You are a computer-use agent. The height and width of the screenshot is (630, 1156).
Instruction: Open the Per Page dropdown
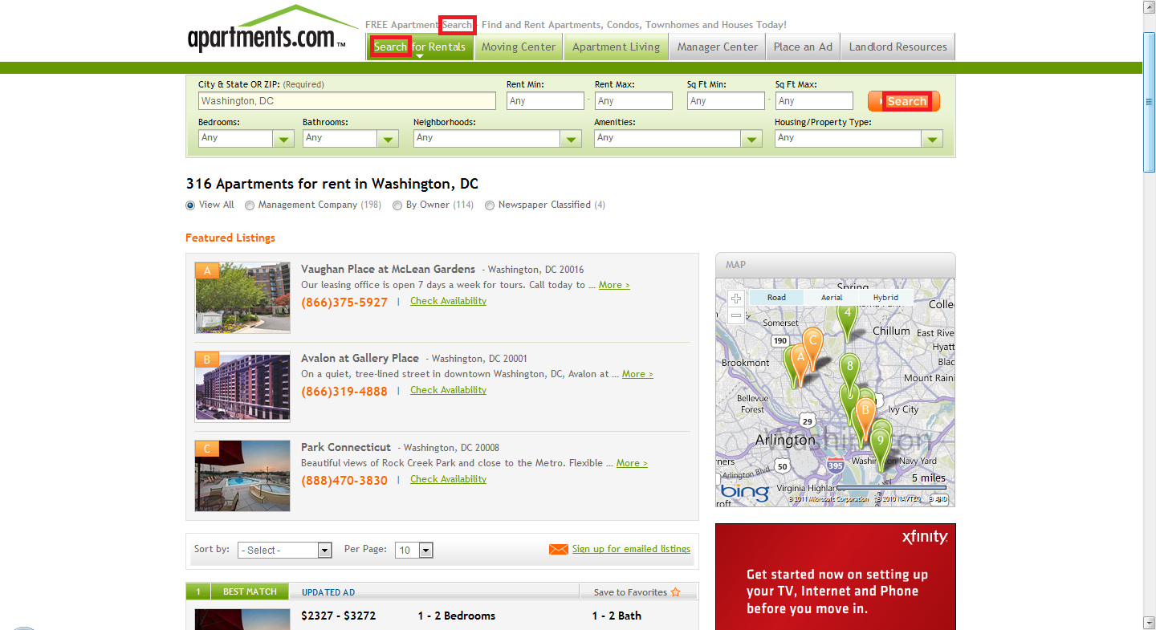(x=414, y=550)
